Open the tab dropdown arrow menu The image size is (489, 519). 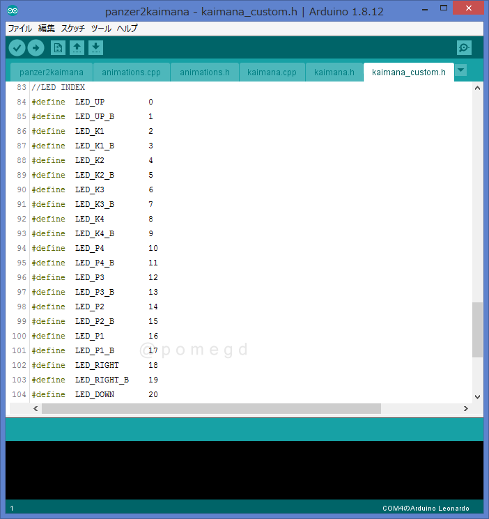460,70
